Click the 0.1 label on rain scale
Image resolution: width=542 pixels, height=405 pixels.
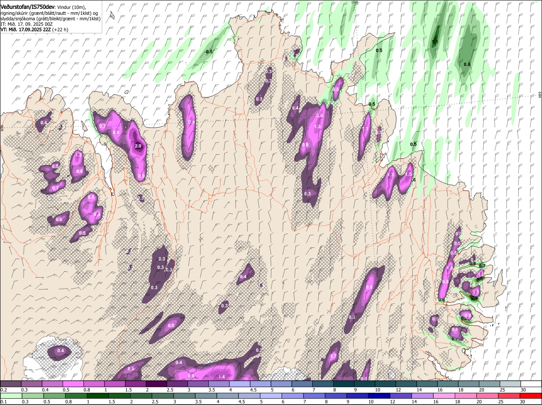click(x=3, y=402)
